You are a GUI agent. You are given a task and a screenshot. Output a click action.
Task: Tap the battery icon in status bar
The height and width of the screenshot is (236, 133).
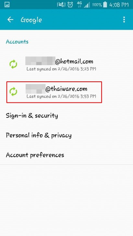click(x=105, y=5)
